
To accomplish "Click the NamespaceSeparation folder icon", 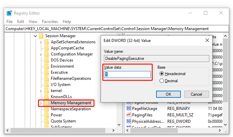I will tap(46, 109).
